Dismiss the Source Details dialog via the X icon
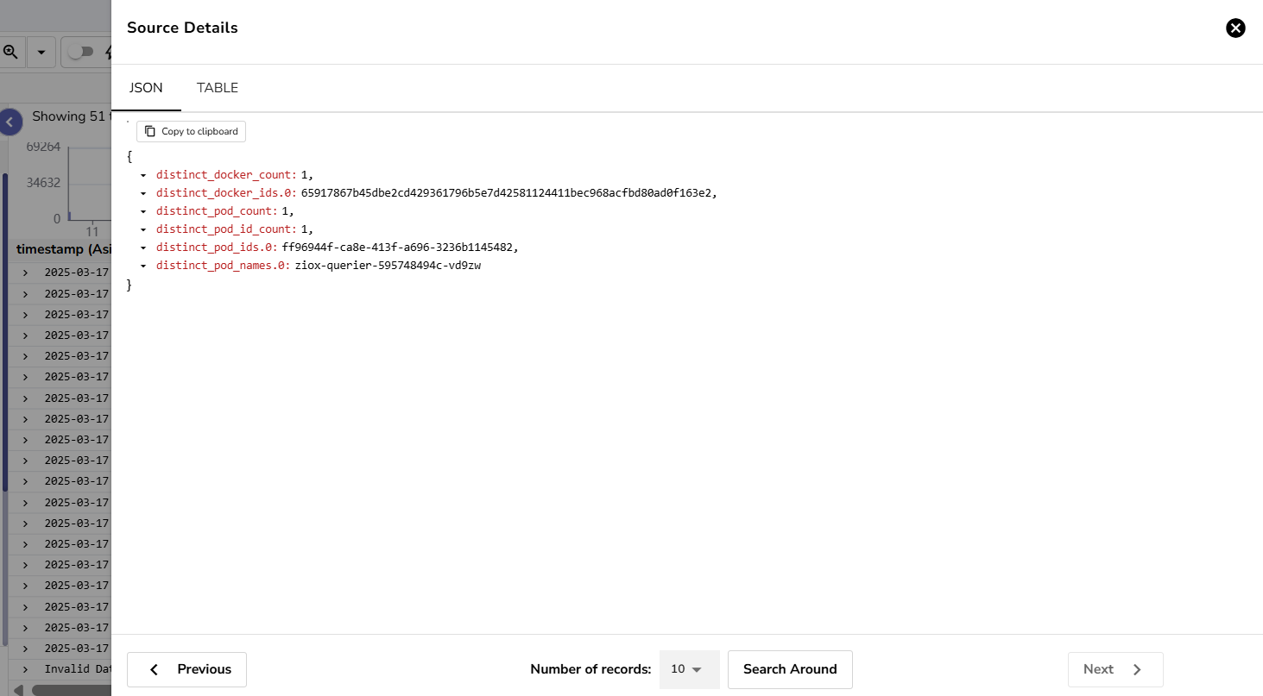The image size is (1263, 696). 1235,28
